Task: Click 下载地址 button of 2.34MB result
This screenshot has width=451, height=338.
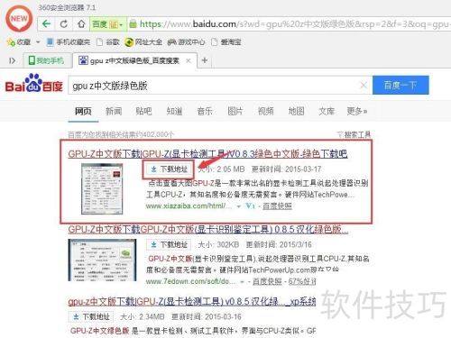Action: [91, 316]
